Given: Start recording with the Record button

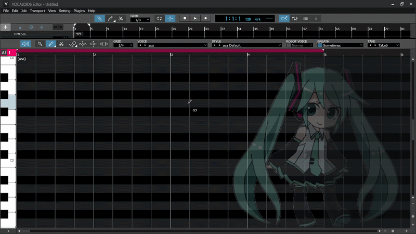Looking at the screenshot, I should (x=205, y=18).
